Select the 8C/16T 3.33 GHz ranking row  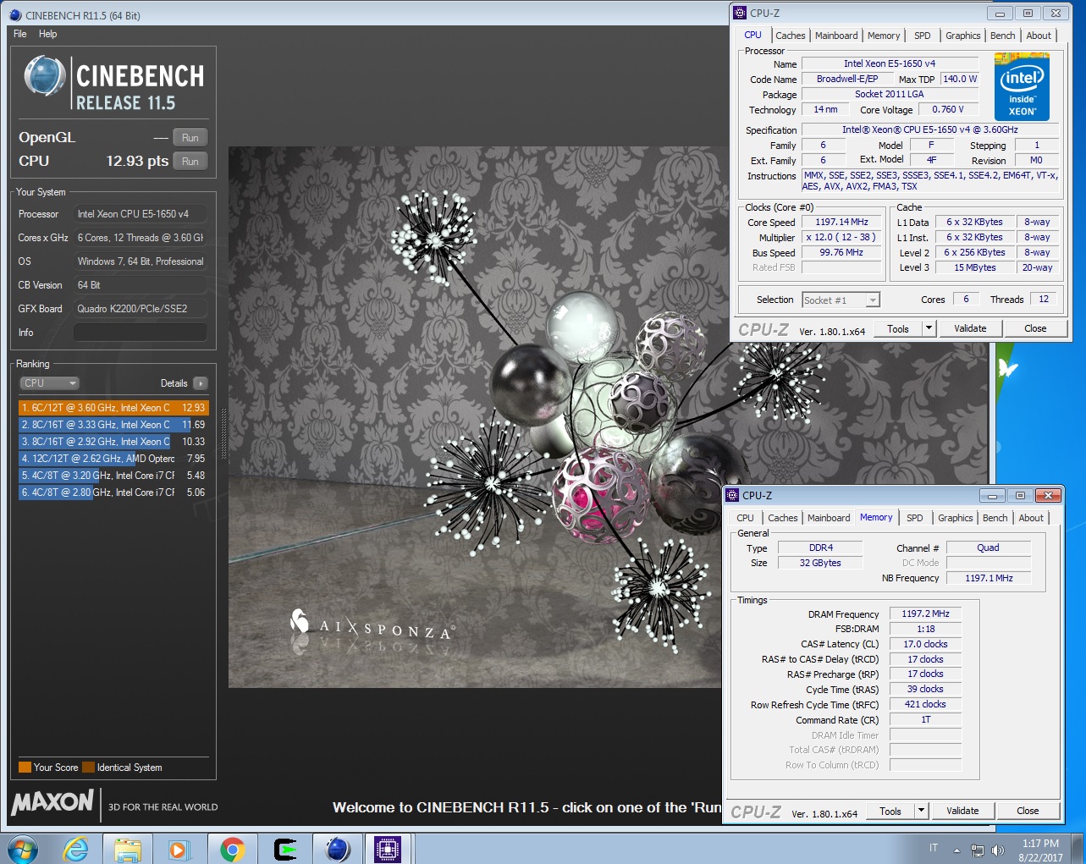pyautogui.click(x=113, y=425)
